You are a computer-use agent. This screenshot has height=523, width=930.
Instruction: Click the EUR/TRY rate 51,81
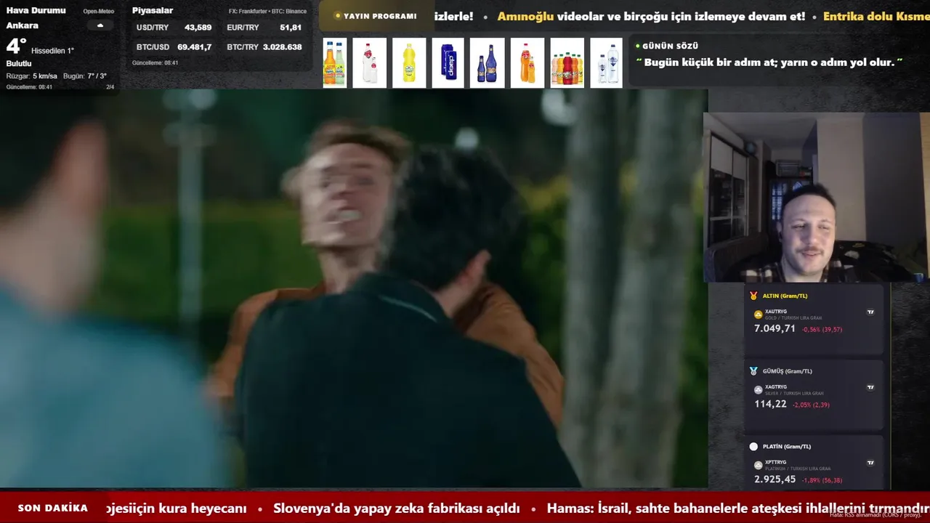coord(291,28)
